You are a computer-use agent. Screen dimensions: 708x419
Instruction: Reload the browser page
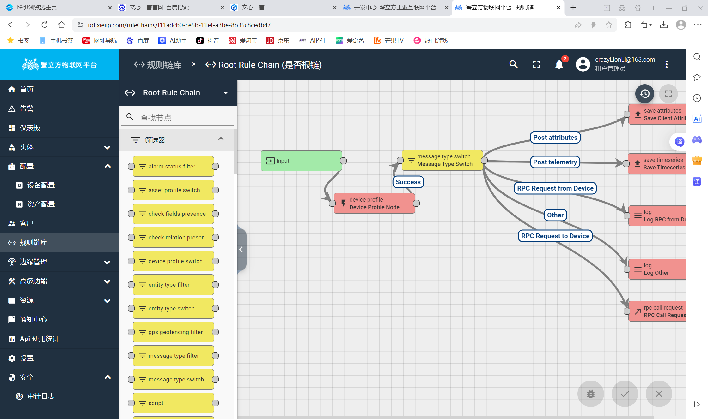(45, 25)
